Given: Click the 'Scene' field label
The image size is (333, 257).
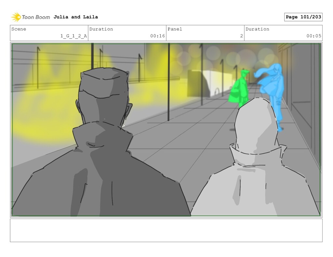Looking at the screenshot, I should coord(19,29).
